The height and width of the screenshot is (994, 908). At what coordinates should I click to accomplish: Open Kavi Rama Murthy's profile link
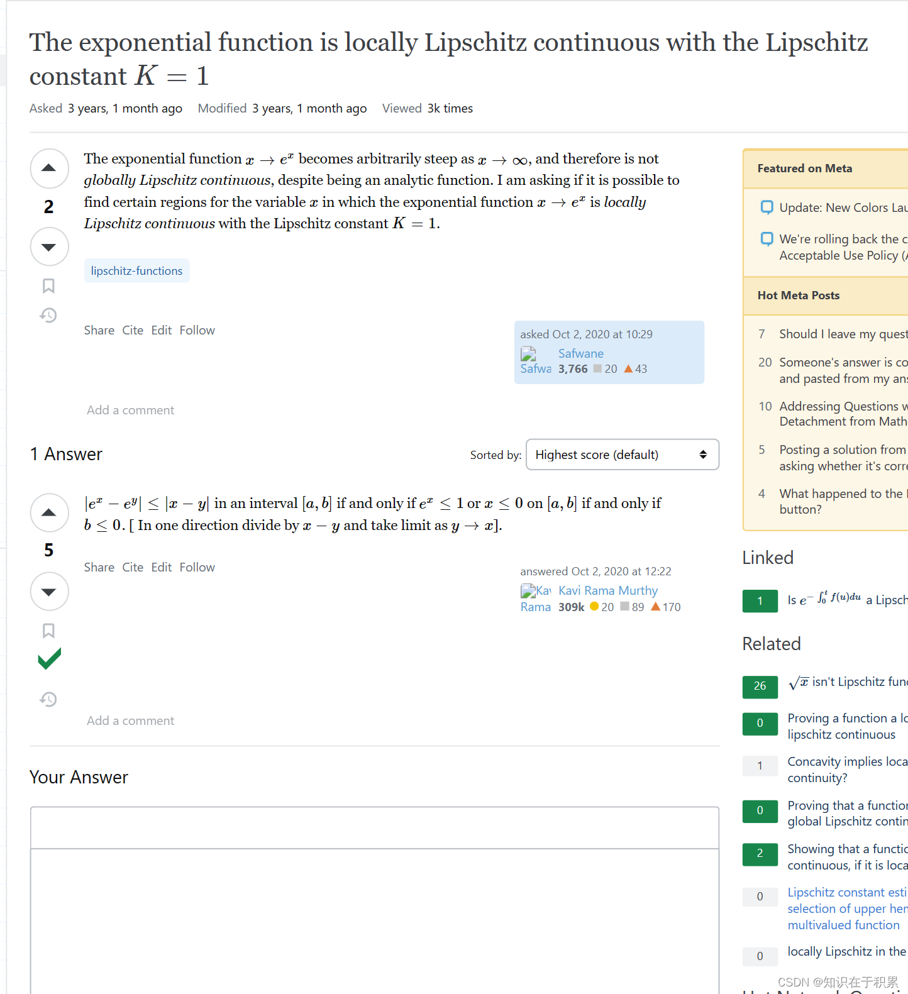click(x=607, y=590)
